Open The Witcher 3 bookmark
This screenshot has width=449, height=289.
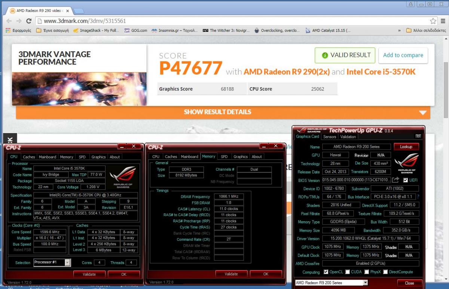(226, 30)
